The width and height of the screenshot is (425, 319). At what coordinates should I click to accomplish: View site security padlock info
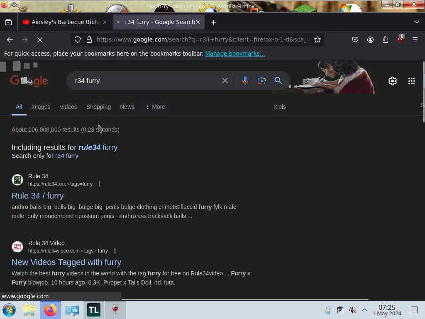point(89,39)
